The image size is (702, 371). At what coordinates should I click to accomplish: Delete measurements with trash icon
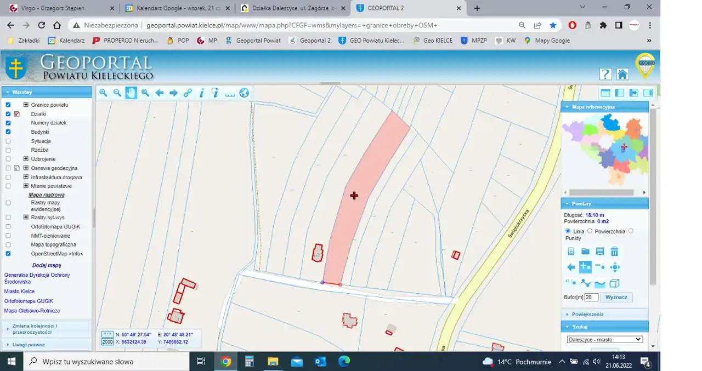pyautogui.click(x=614, y=252)
